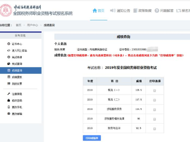Select print checkbox for 涉税服务实务

point(155,109)
